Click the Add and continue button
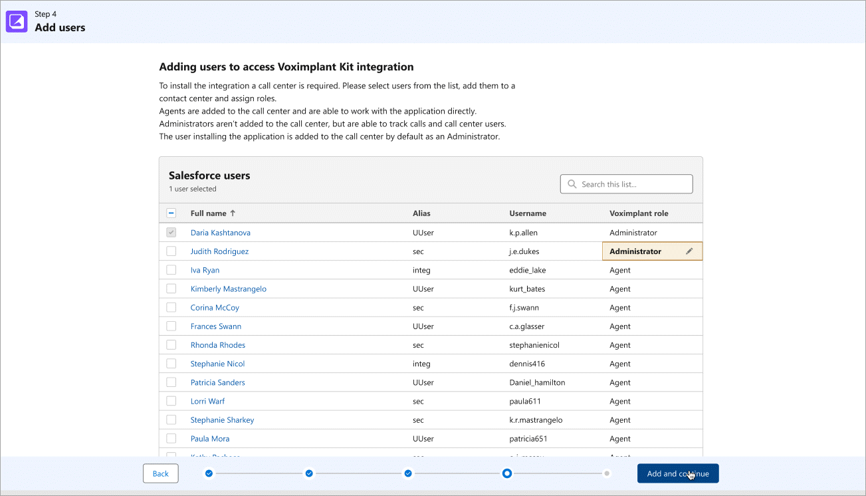 pos(678,473)
